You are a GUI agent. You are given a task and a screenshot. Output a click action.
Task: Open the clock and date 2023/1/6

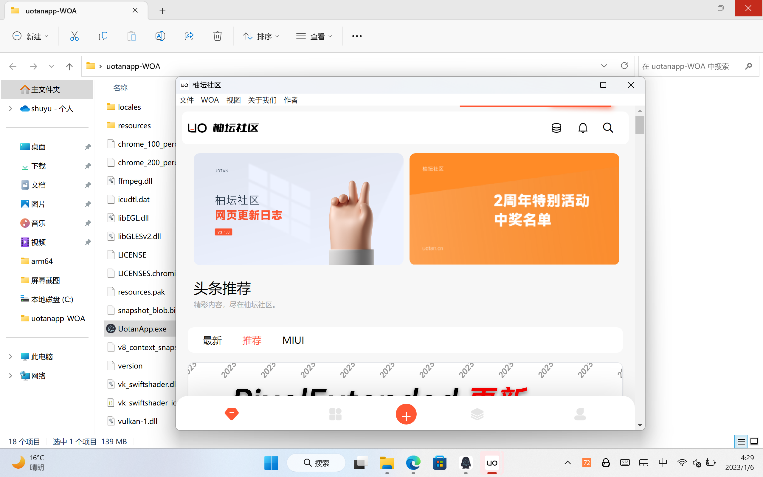tap(739, 462)
